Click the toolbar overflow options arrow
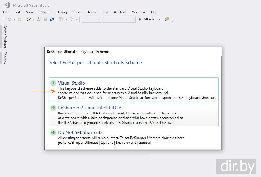The width and height of the screenshot is (261, 177). click(172, 21)
